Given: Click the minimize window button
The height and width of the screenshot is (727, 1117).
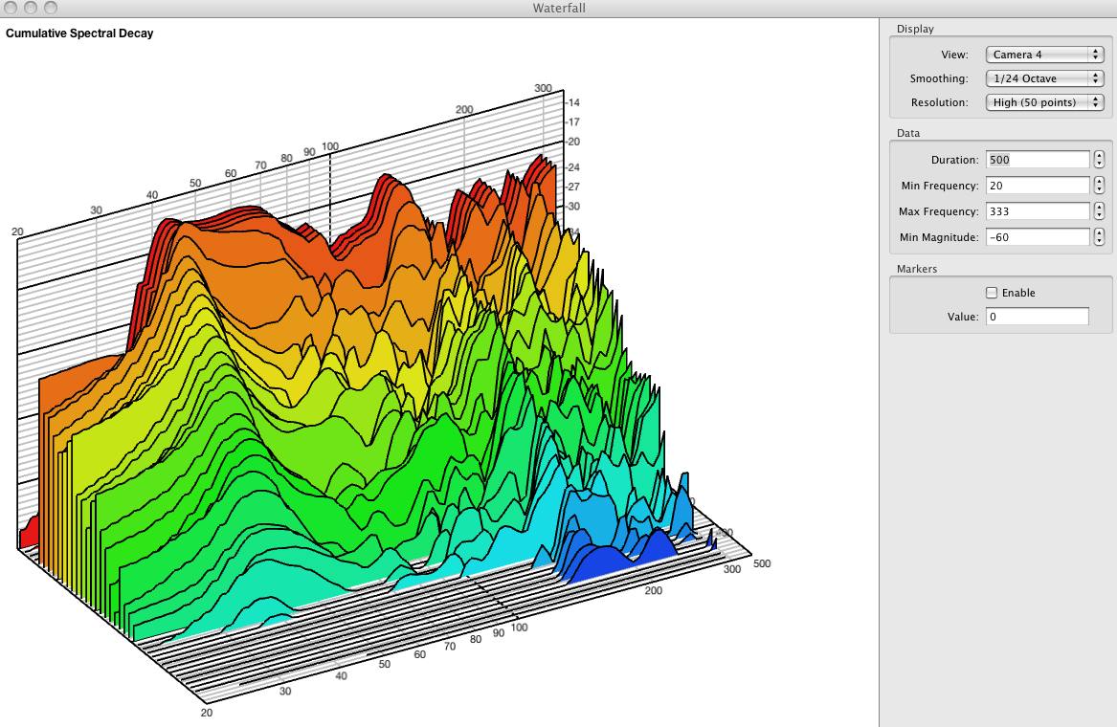Looking at the screenshot, I should pos(31,7).
